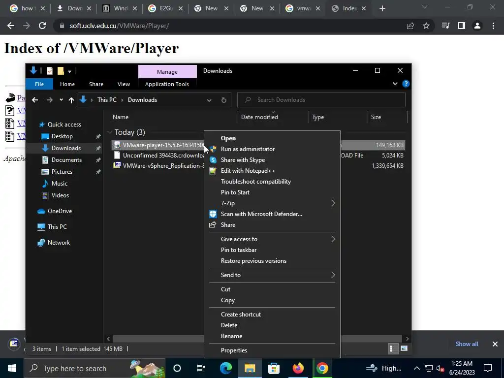
Task: Expand the Send to submenu
Action: point(333,275)
